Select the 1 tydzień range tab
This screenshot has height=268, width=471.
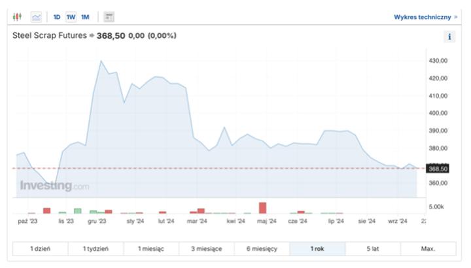(96, 249)
